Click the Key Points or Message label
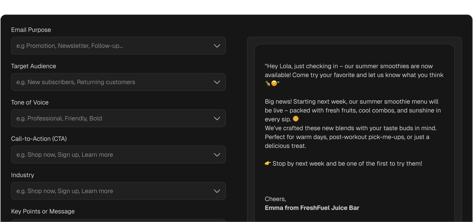Screen dimensions: 473x222 pos(43,211)
